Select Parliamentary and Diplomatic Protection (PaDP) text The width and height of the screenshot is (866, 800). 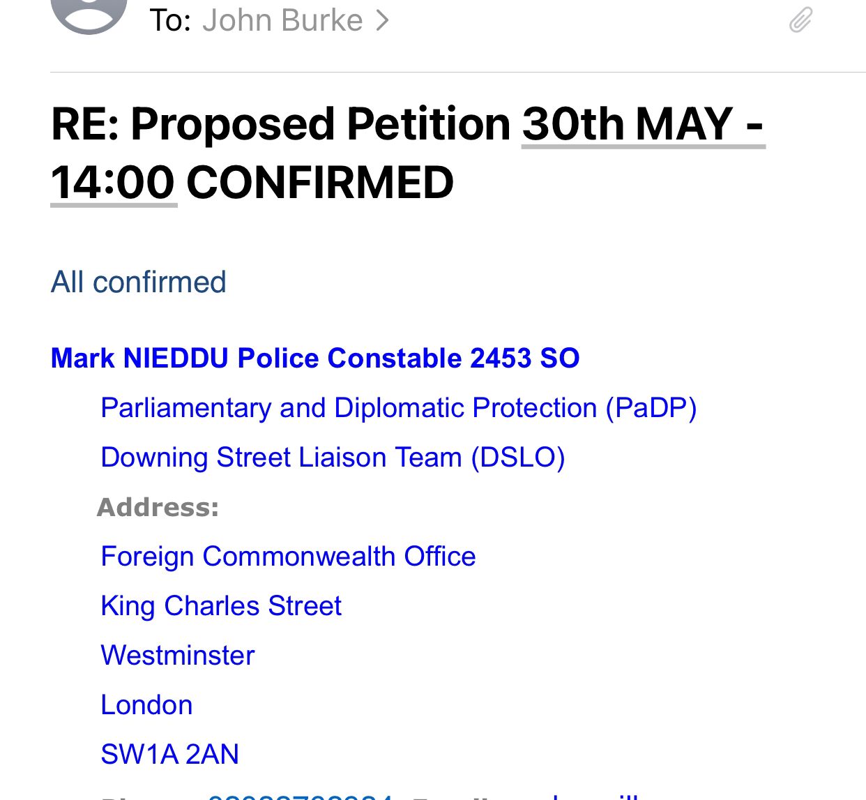tap(398, 408)
